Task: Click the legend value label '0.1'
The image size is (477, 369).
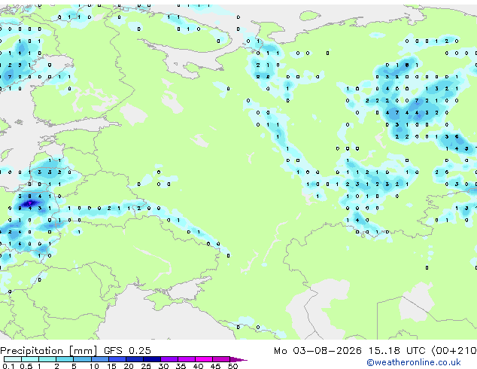Action: click(8, 366)
